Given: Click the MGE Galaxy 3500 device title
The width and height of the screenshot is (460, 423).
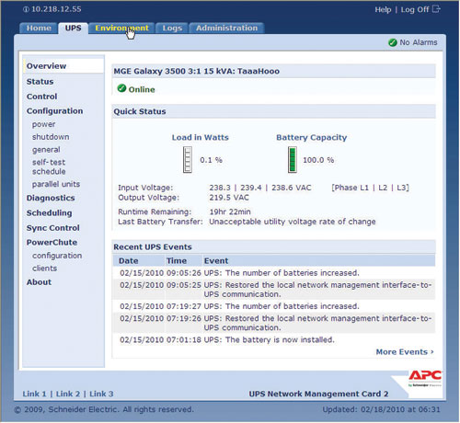Looking at the screenshot, I should point(196,71).
